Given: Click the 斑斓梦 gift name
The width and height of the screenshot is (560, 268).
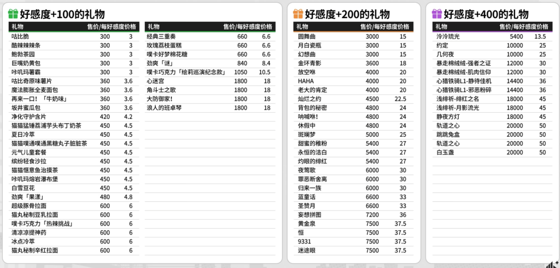Looking at the screenshot, I should click(307, 135).
